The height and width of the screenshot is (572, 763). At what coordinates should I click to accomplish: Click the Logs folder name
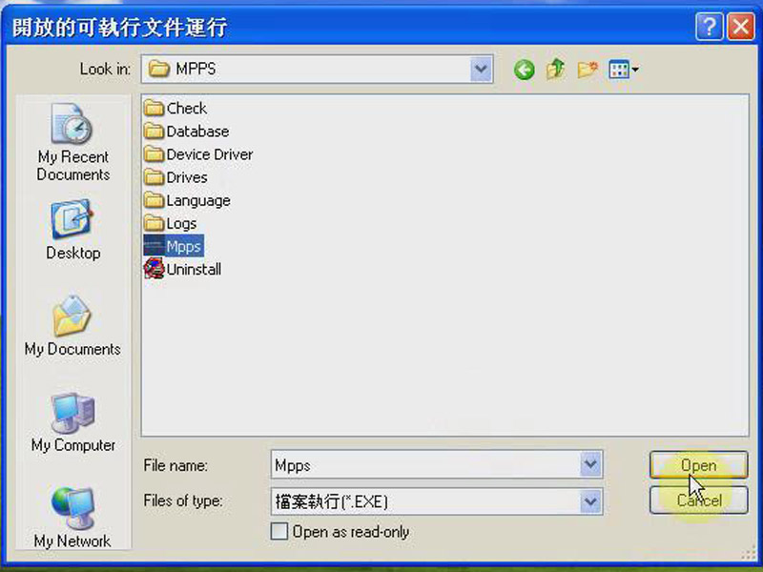(x=181, y=224)
